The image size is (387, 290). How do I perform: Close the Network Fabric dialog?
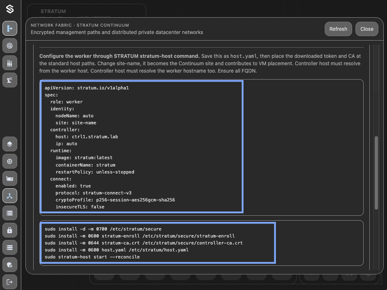367,29
